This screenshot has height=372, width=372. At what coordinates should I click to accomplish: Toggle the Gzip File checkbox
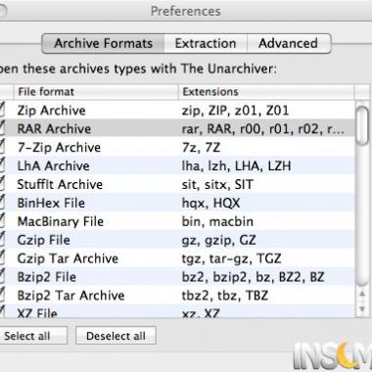pyautogui.click(x=2, y=240)
